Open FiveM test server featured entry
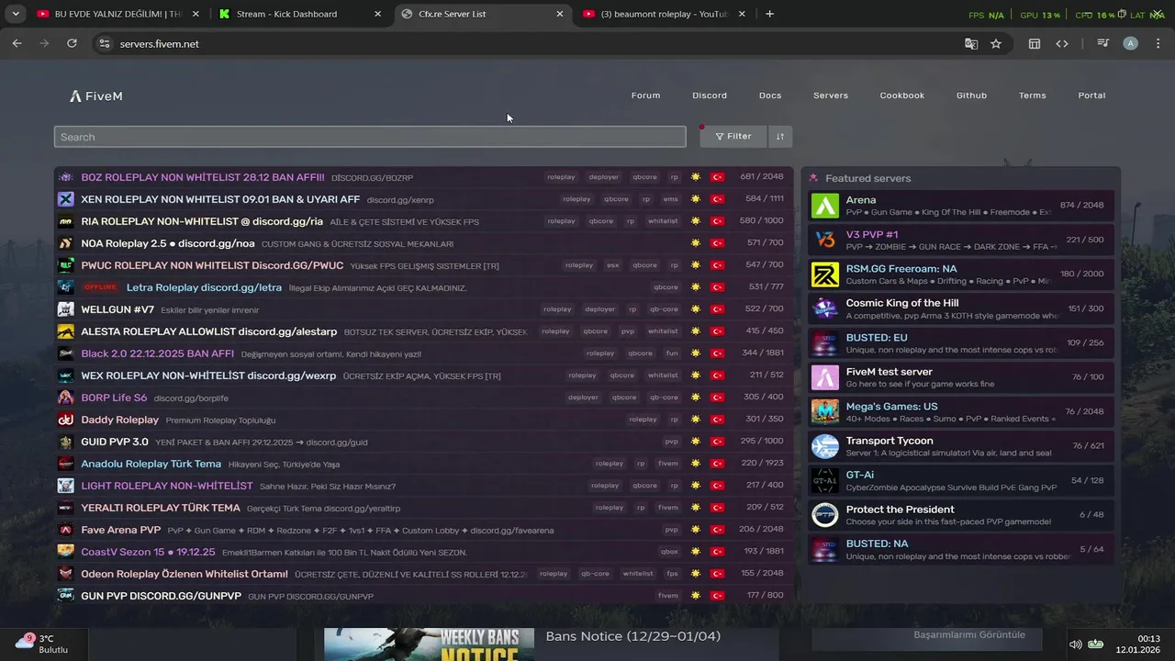 pyautogui.click(x=961, y=377)
